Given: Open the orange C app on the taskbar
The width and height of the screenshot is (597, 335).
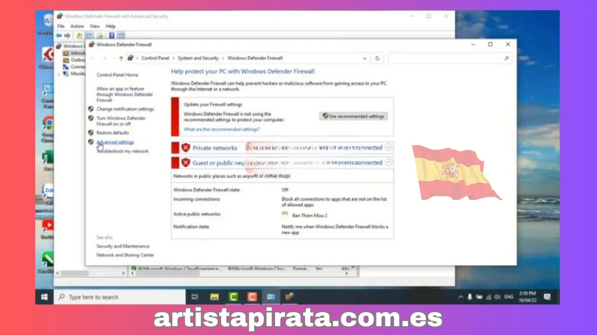Looking at the screenshot, I should coord(252,297).
